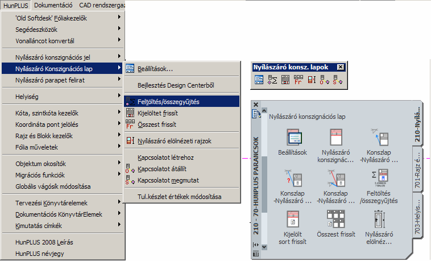Open HunPLUS 2008 Leírás
Viewport: 431px width, 261px height.
[63, 242]
